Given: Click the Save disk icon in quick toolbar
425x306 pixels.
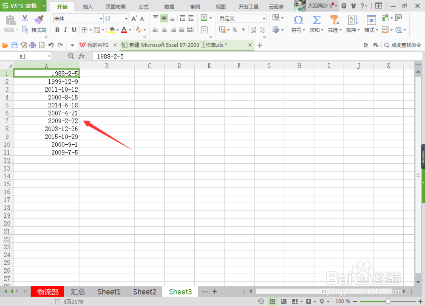Looking at the screenshot, I should [14, 45].
